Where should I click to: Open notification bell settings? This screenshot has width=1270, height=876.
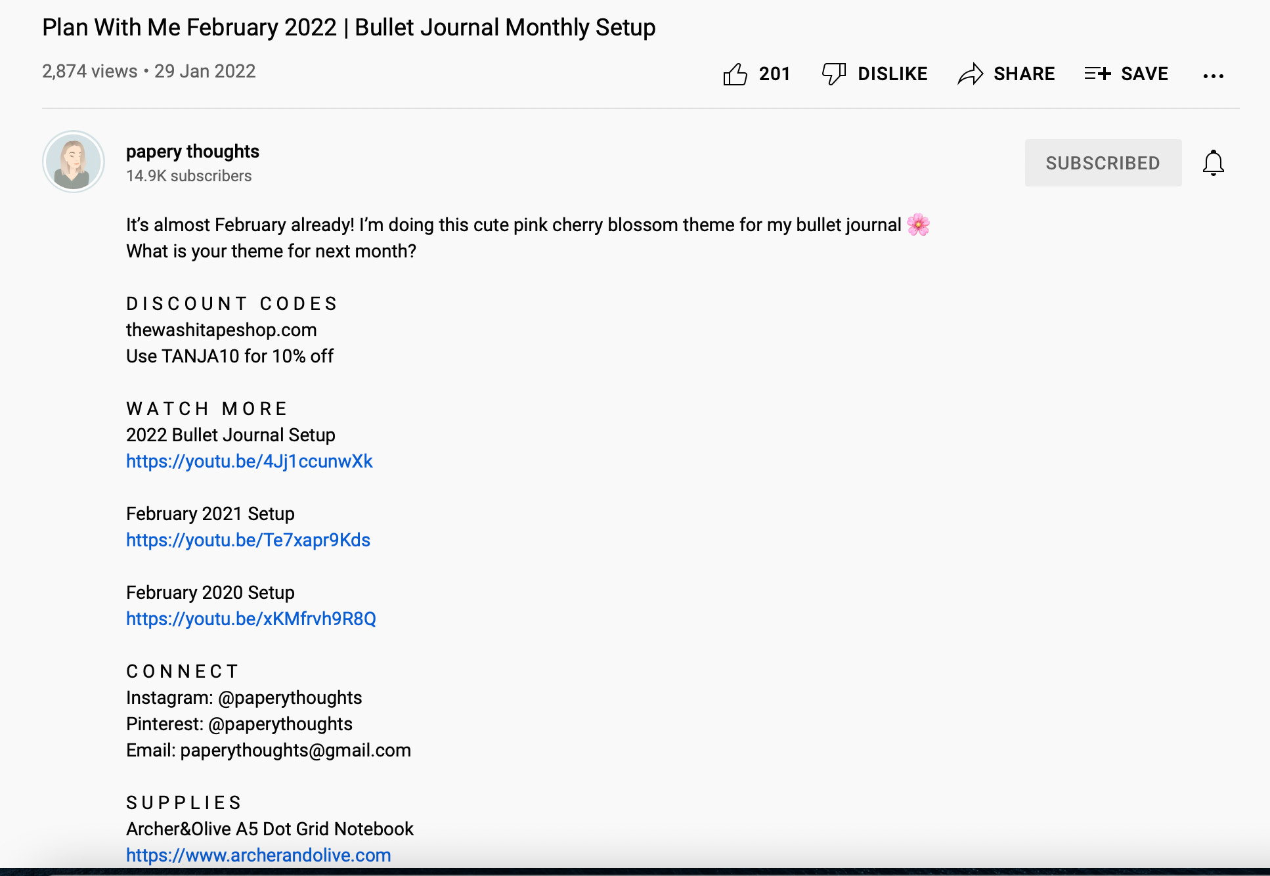(1213, 162)
